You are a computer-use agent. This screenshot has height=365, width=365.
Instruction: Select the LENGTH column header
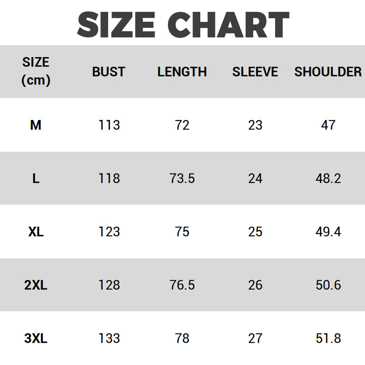[182, 72]
